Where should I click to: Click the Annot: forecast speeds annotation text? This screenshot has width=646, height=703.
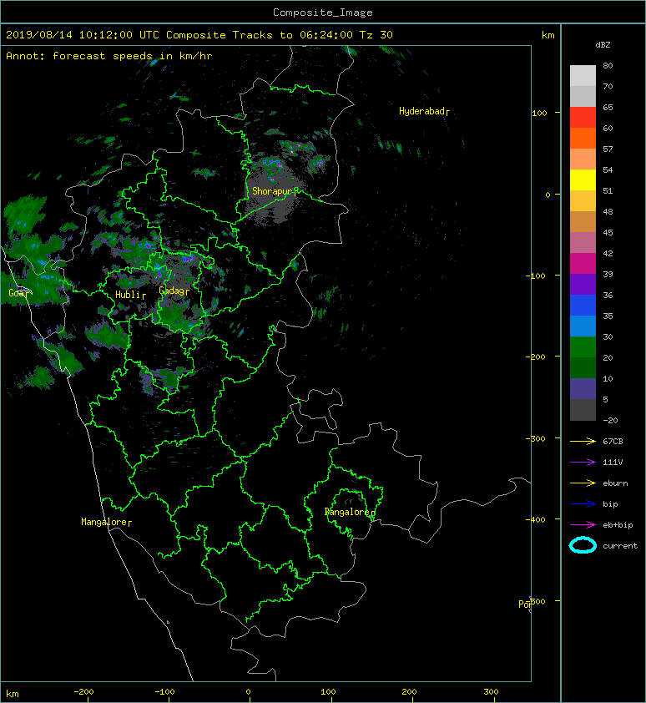109,56
